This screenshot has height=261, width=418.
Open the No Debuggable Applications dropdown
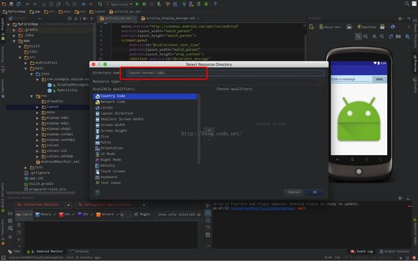coord(111,205)
